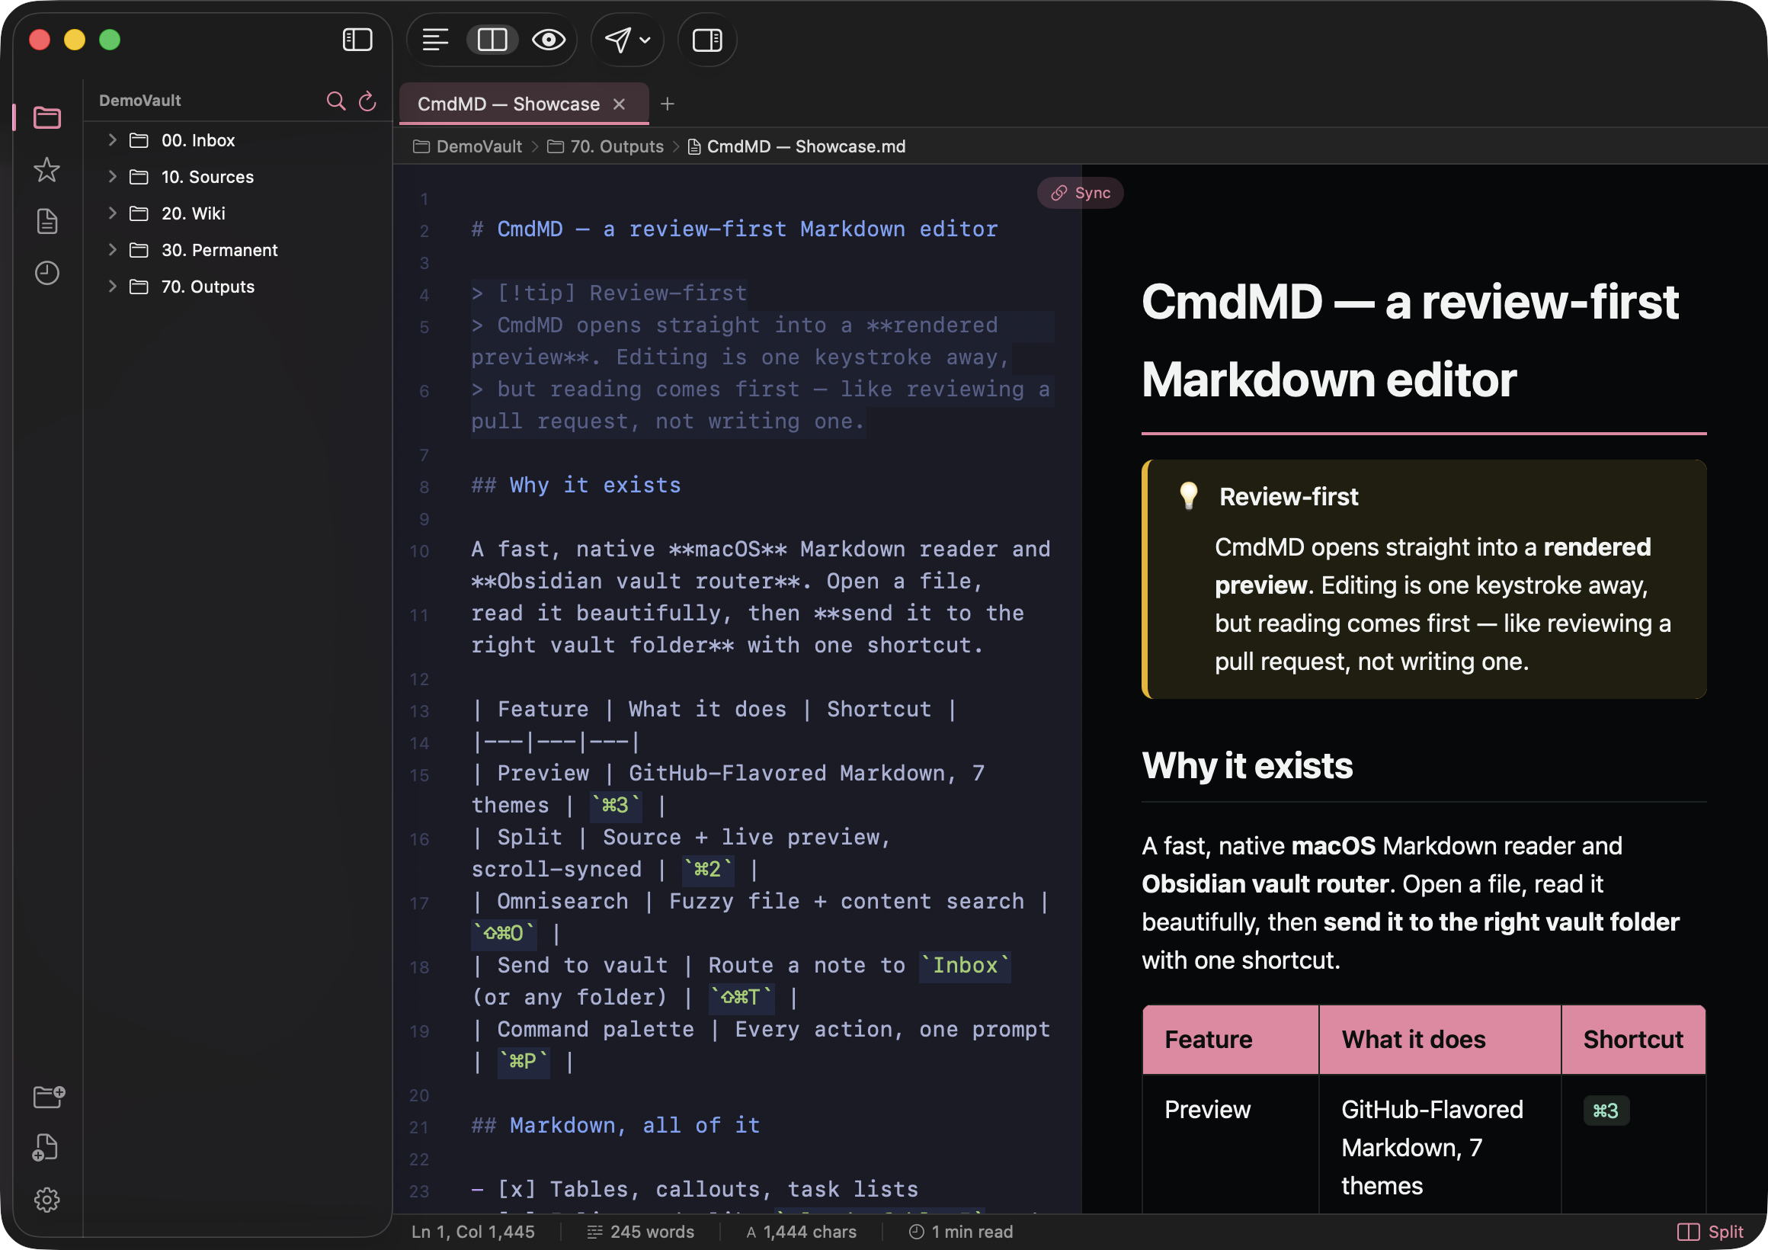This screenshot has width=1768, height=1250.
Task: Click the Ln 1, Col 1,445 status entry
Action: [472, 1232]
